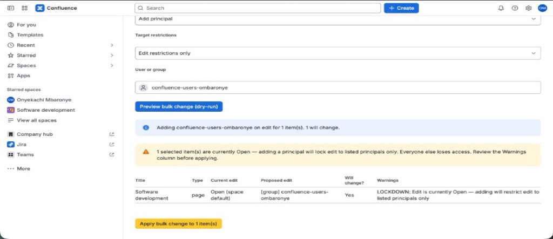The height and width of the screenshot is (239, 553).
Task: Expand the Spaces section chevron
Action: click(112, 66)
